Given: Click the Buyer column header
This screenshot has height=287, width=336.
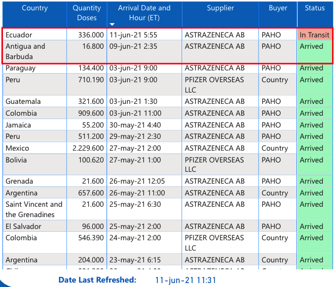Looking at the screenshot, I should (x=278, y=8).
